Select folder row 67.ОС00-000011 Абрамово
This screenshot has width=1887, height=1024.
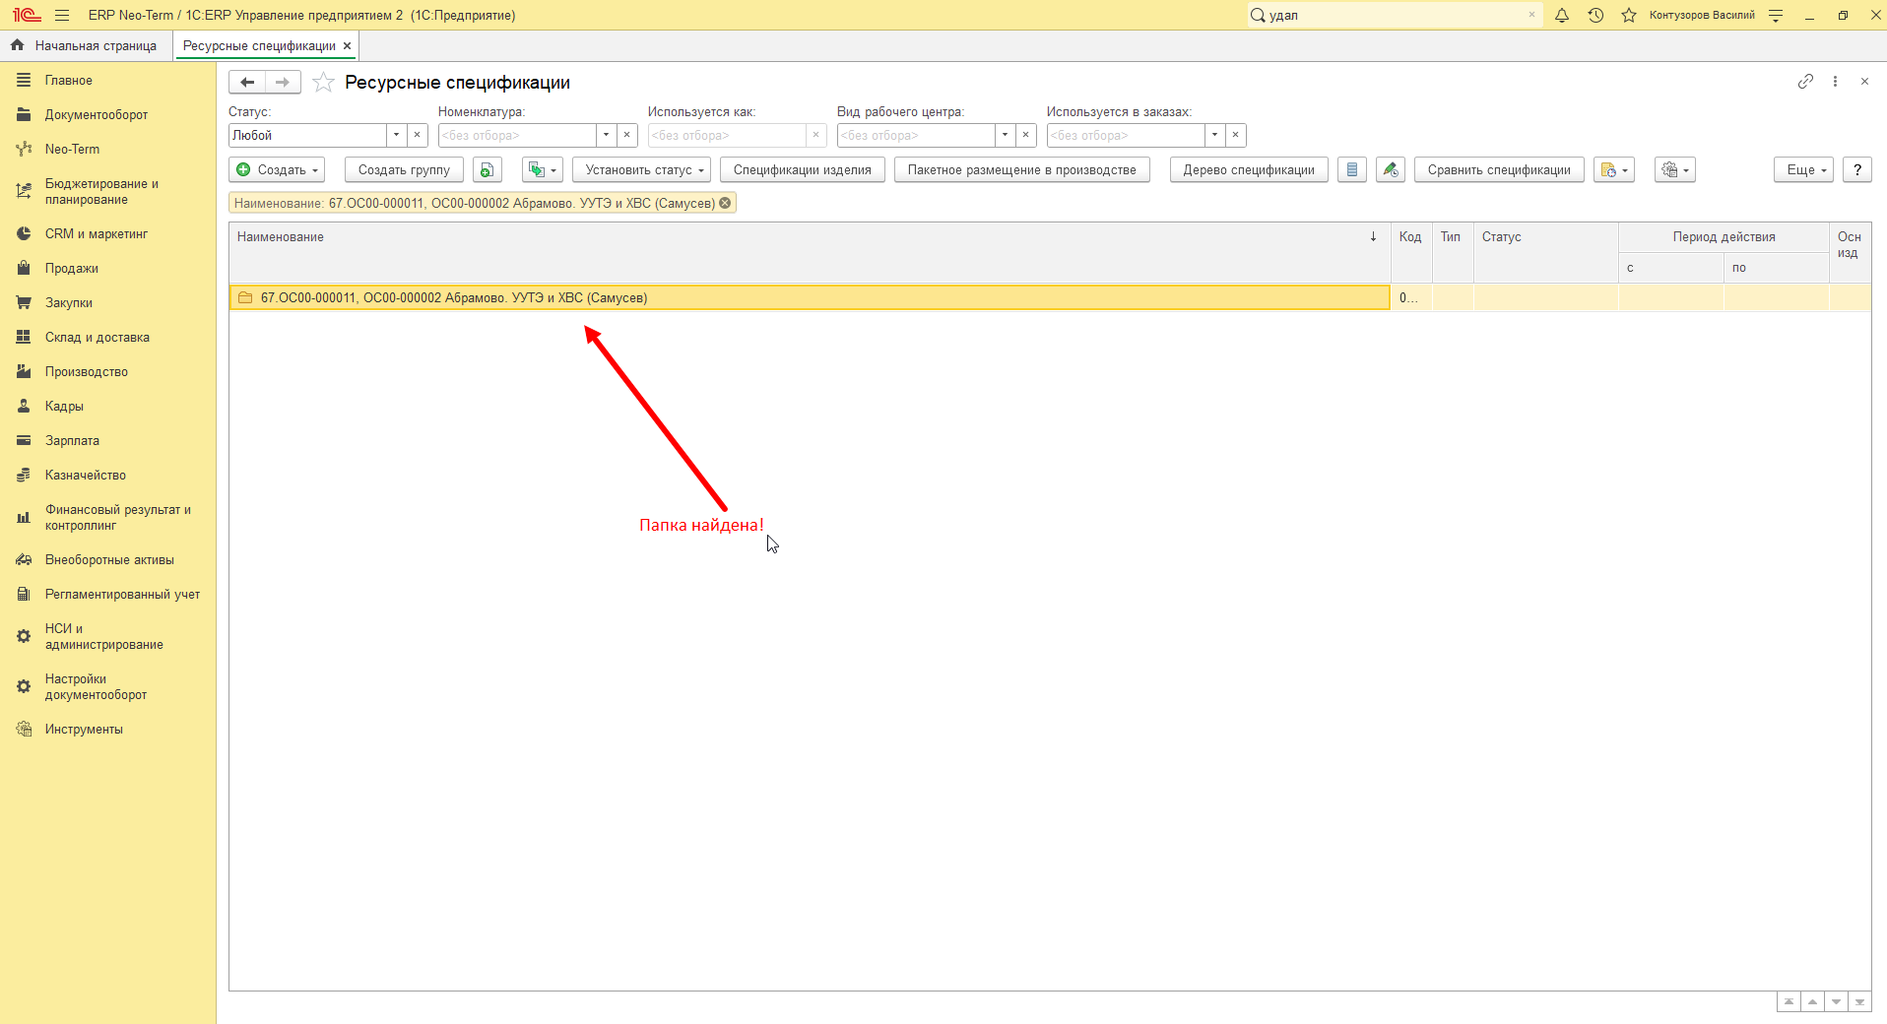pos(810,297)
